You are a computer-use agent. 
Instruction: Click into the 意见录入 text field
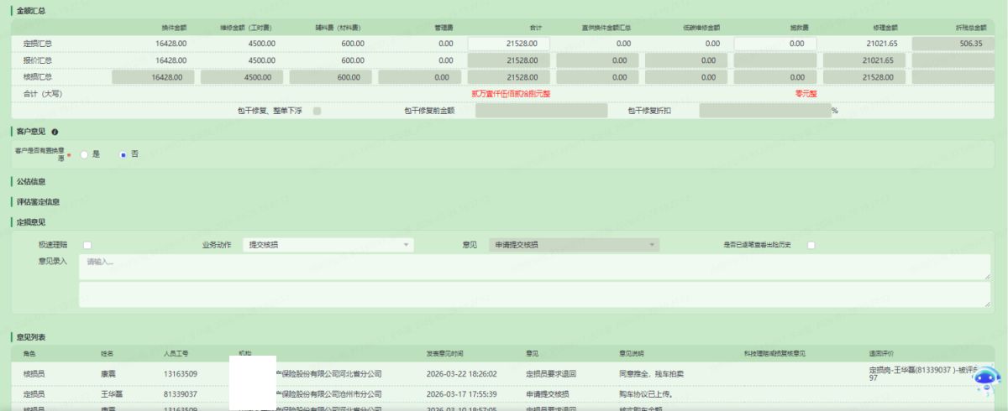(533, 267)
